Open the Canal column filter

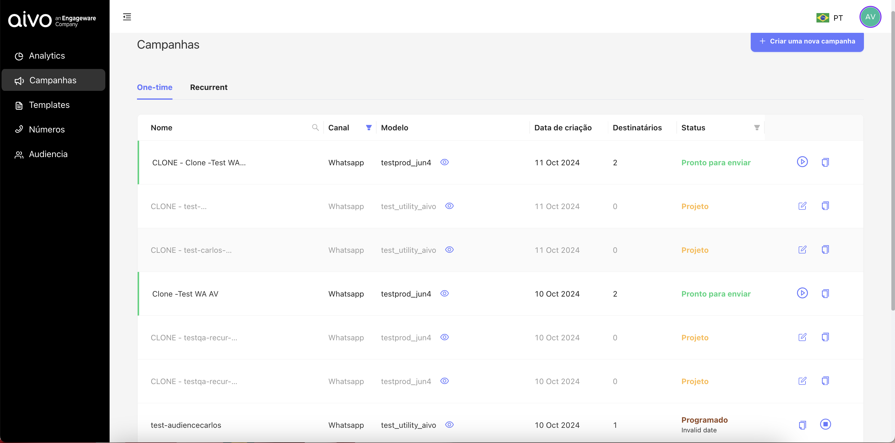(369, 127)
